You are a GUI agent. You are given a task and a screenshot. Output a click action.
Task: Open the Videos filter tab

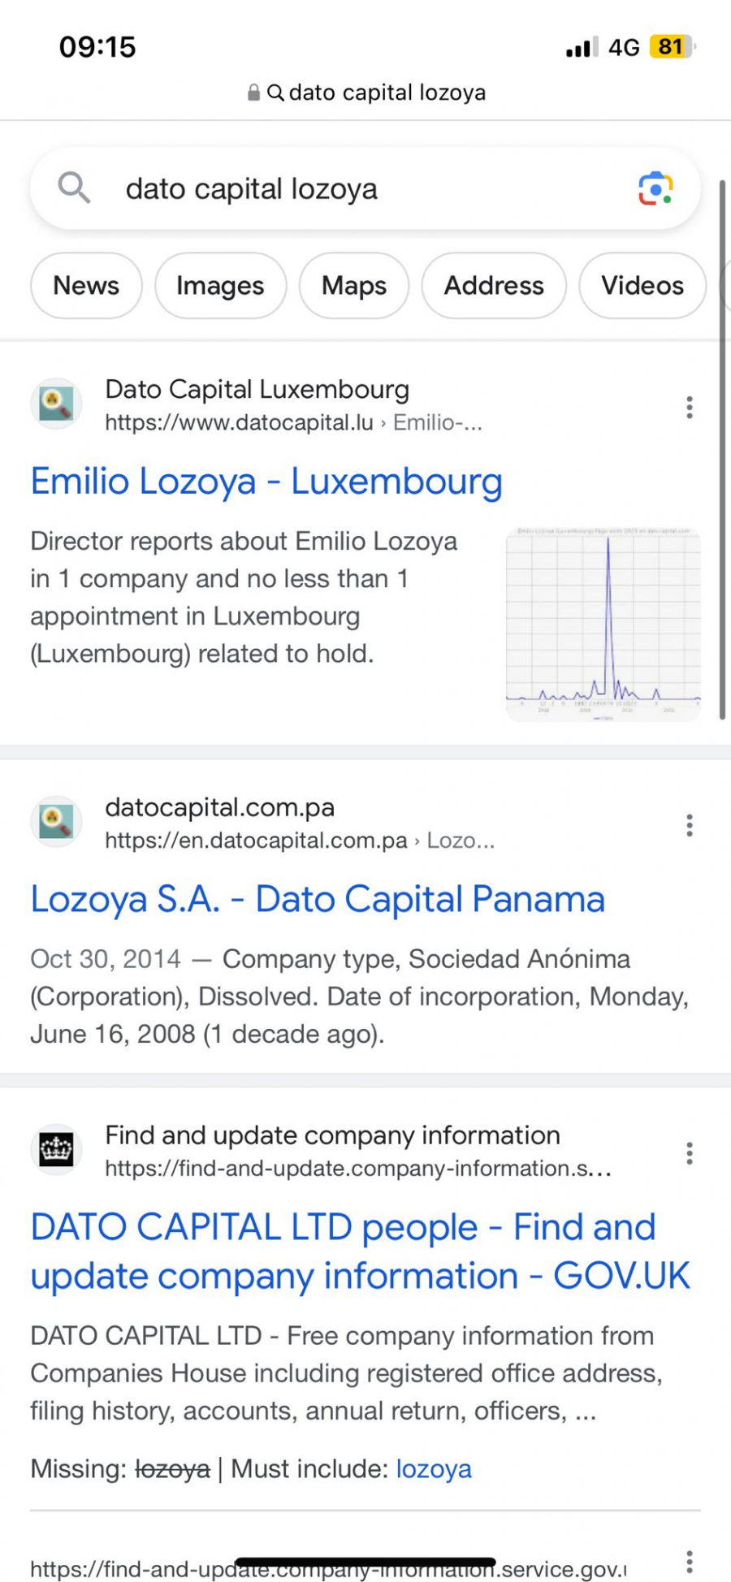[642, 286]
